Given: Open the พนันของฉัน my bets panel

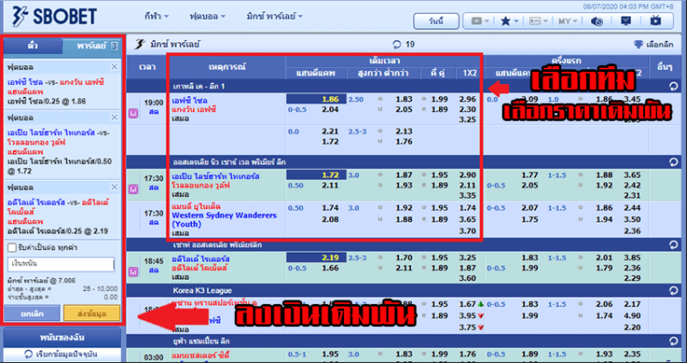Looking at the screenshot, I should point(63,337).
